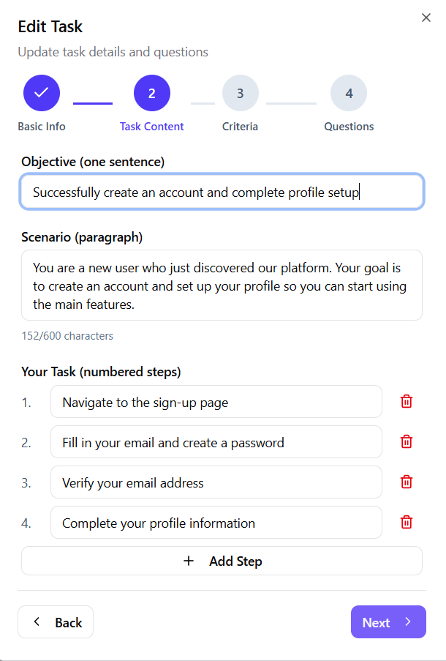This screenshot has height=661, width=446.
Task: Click the Basic Info step label
Action: [x=42, y=127]
